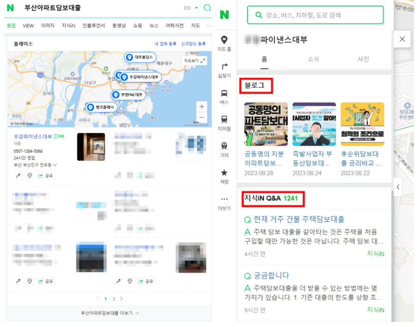419x327 pixels.
Task: Open the 이미지 tab
Action: point(48,25)
